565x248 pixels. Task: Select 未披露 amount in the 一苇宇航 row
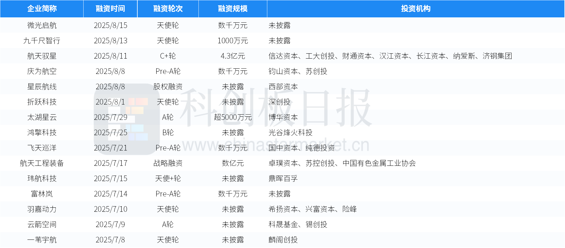(x=233, y=240)
